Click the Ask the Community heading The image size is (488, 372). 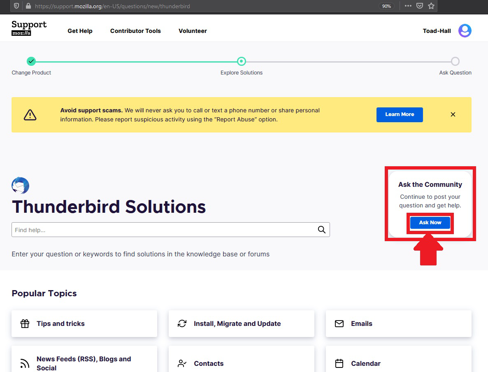(x=430, y=185)
